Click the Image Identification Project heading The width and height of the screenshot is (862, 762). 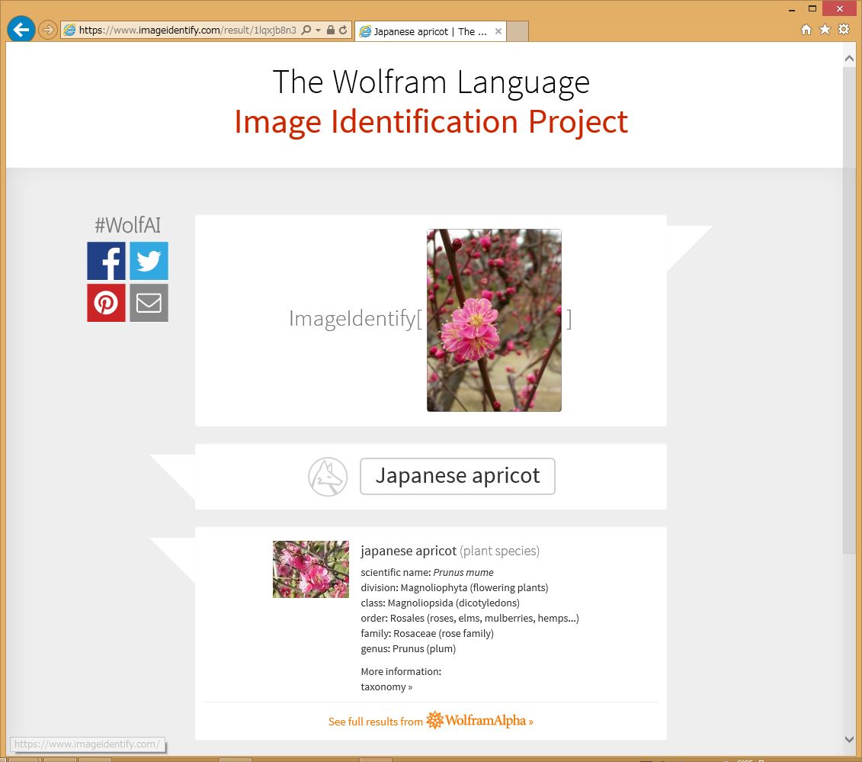pos(431,121)
